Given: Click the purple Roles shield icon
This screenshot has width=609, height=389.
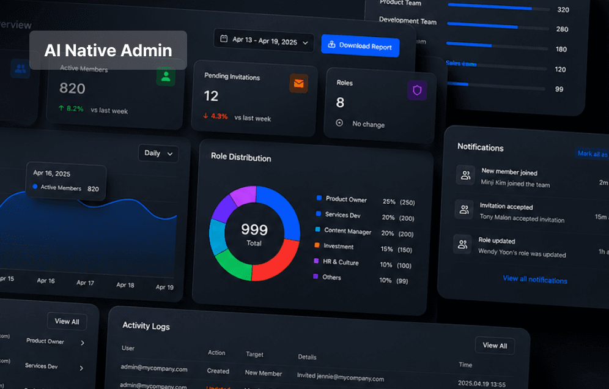Looking at the screenshot, I should (x=417, y=90).
